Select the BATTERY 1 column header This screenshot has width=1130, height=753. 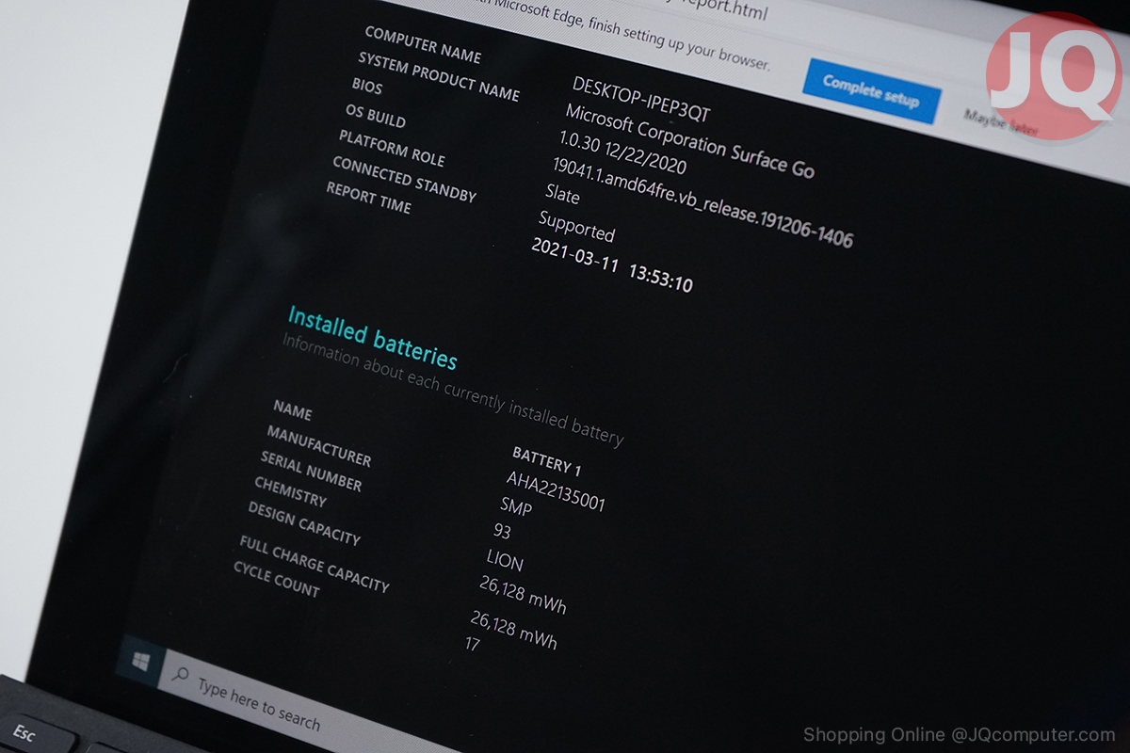(x=547, y=462)
